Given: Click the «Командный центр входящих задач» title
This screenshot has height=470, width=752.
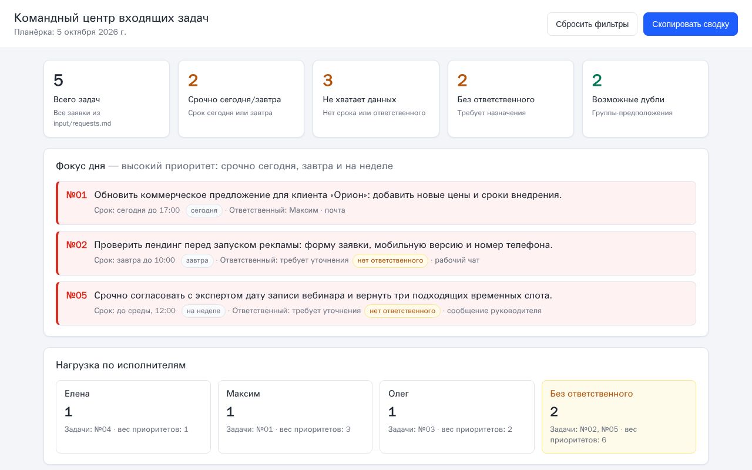Looking at the screenshot, I should coord(112,18).
